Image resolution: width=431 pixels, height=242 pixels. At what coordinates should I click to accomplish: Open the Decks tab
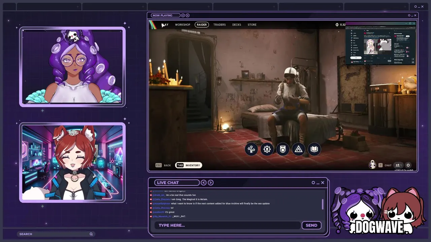click(237, 25)
